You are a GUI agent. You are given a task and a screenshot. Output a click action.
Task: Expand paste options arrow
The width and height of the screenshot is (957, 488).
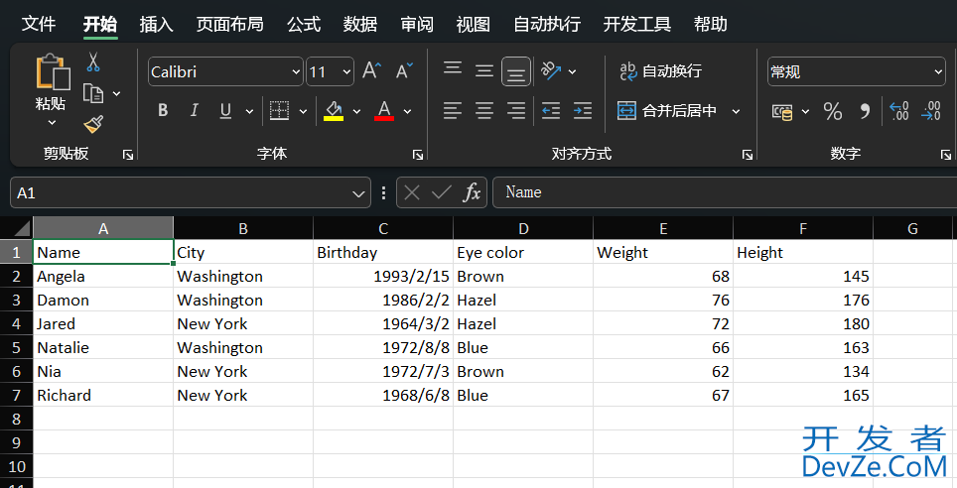pos(52,123)
